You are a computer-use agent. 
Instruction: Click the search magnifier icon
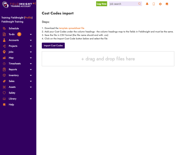point(139,4)
